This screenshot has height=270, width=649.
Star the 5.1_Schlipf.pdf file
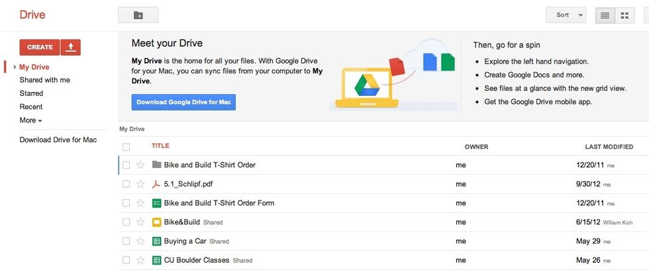pos(140,184)
